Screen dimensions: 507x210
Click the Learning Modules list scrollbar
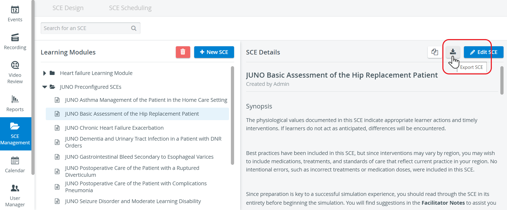pos(232,116)
